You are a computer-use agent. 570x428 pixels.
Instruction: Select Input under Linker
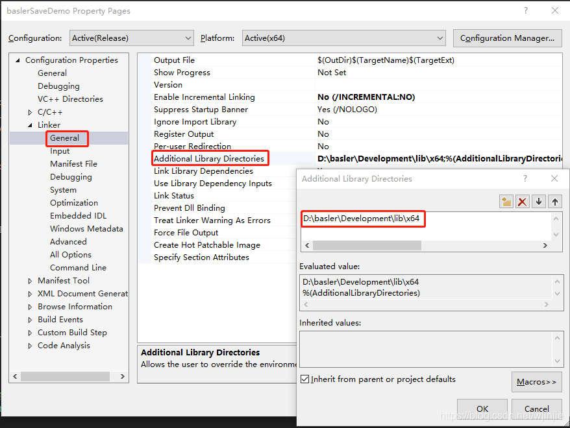click(60, 150)
